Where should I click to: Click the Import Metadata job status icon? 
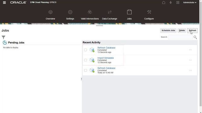point(92,60)
